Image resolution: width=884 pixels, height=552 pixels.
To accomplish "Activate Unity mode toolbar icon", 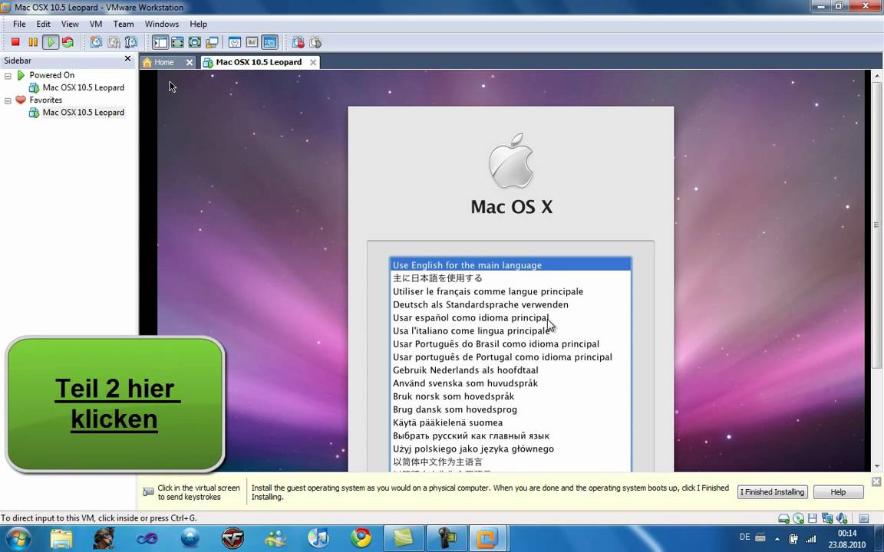I will click(213, 42).
